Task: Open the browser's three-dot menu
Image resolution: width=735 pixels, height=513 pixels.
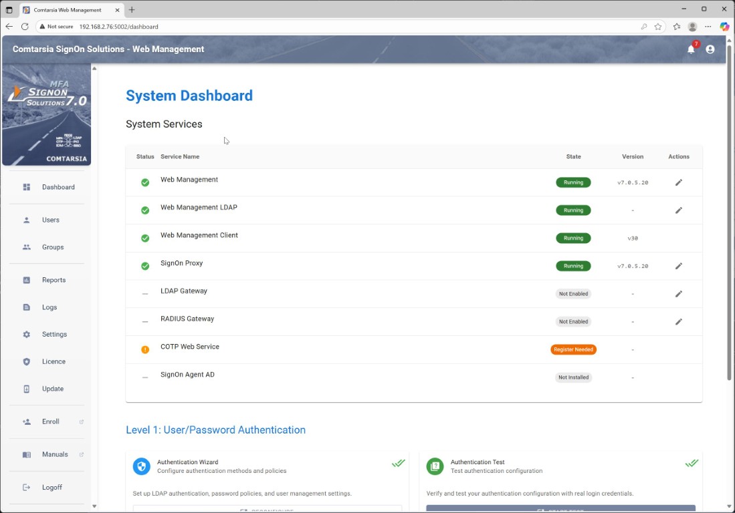Action: pos(708,27)
